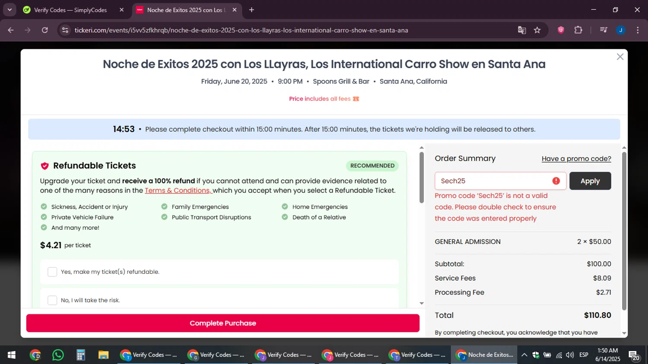648x364 pixels.
Task: Open a new browser tab
Action: [251, 10]
